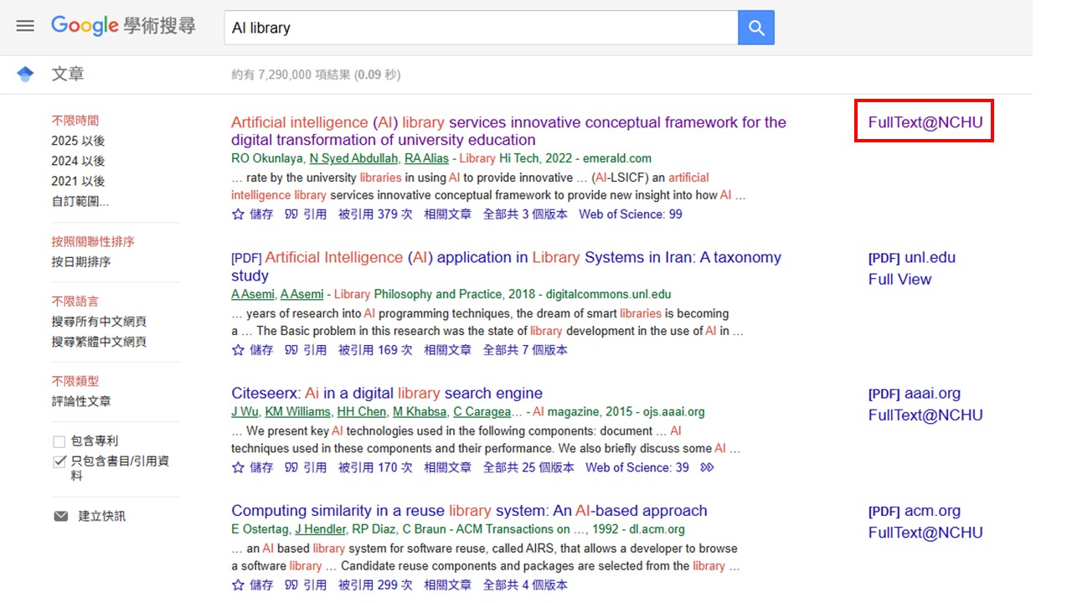Viewport: 1072px width, 603px height.
Task: Open the hamburger menu icon
Action: coord(25,26)
